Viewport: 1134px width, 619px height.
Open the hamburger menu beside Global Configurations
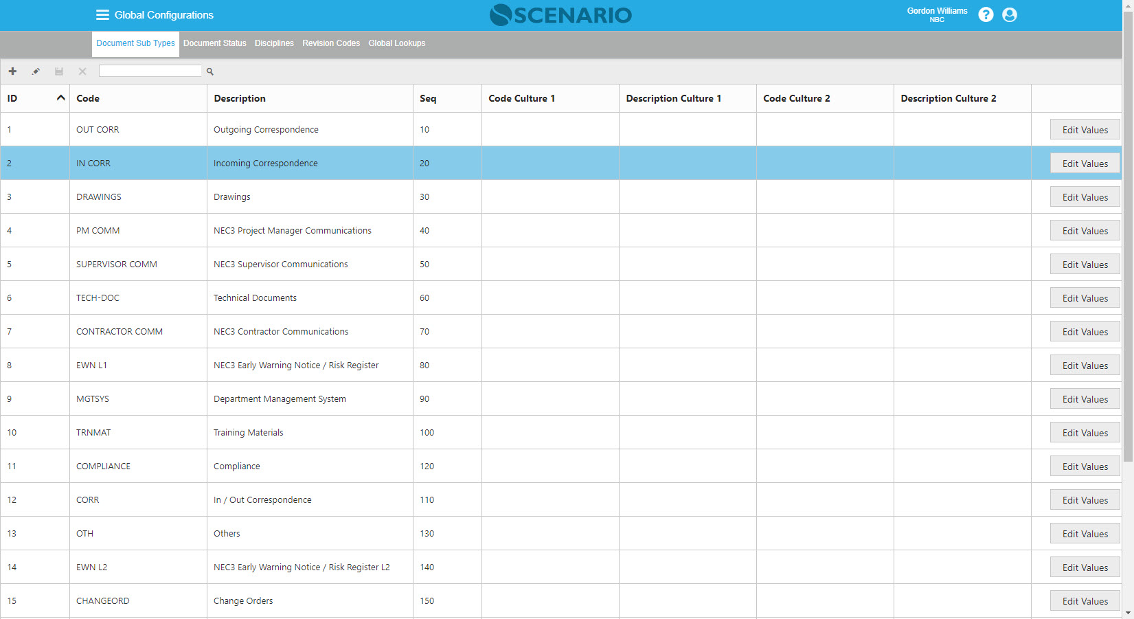(102, 15)
